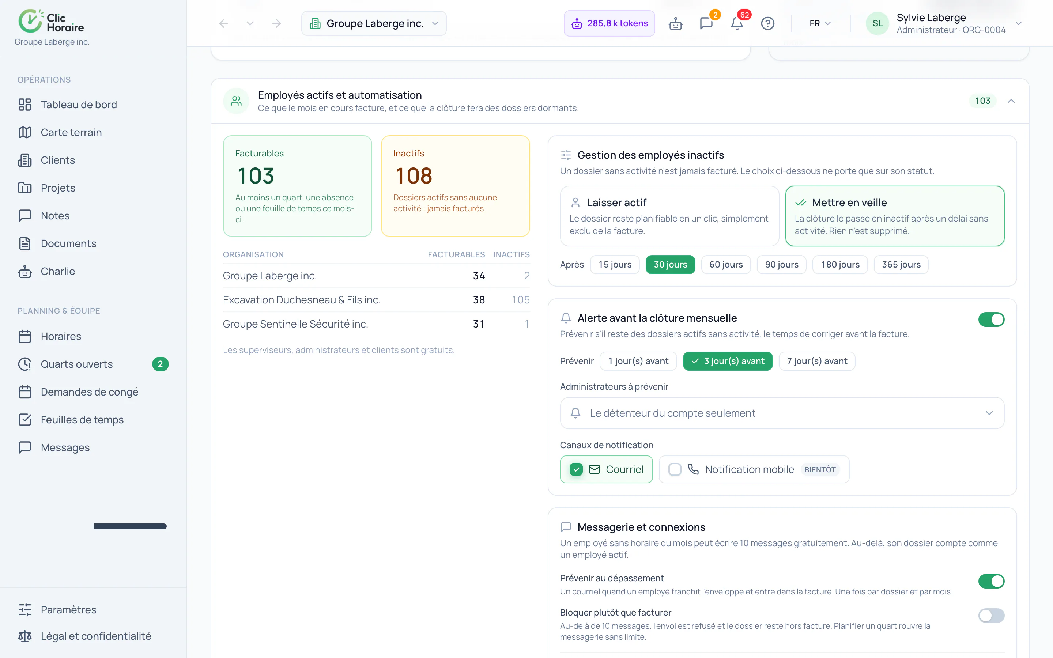1053x658 pixels.
Task: Click the Quarts ouverts clock icon
Action: coord(25,364)
